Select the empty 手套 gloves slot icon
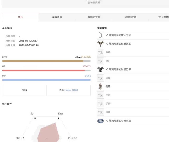The width and height of the screenshot is (169, 142). tap(100, 104)
